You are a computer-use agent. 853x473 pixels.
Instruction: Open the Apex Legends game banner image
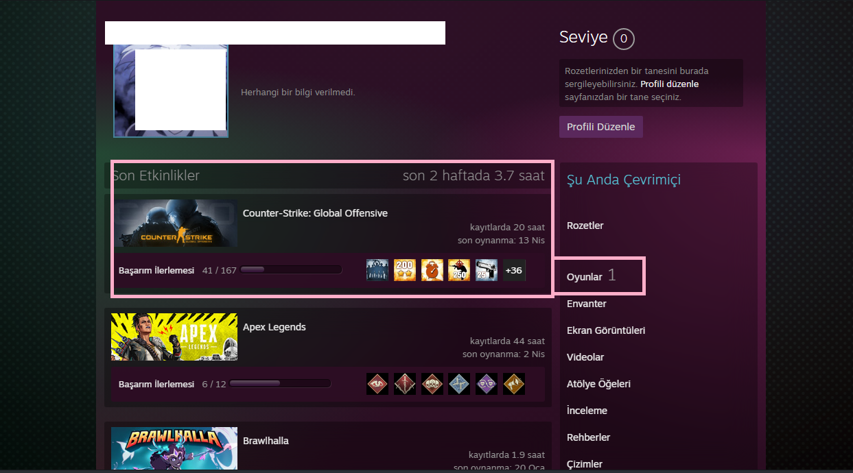coord(174,337)
